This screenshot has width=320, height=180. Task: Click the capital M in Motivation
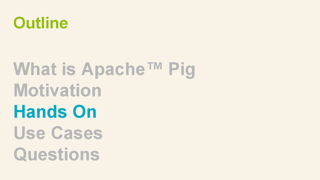point(21,90)
